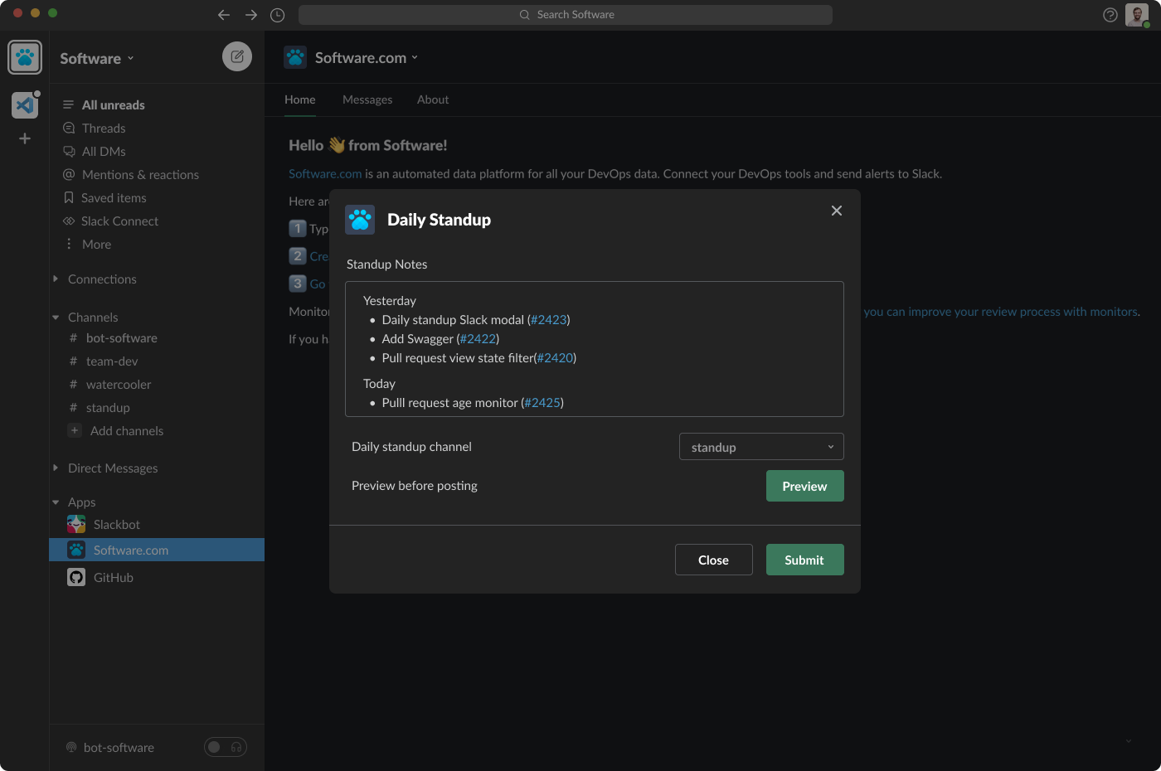Click the bot-software huddle label at bottom

[x=119, y=748]
